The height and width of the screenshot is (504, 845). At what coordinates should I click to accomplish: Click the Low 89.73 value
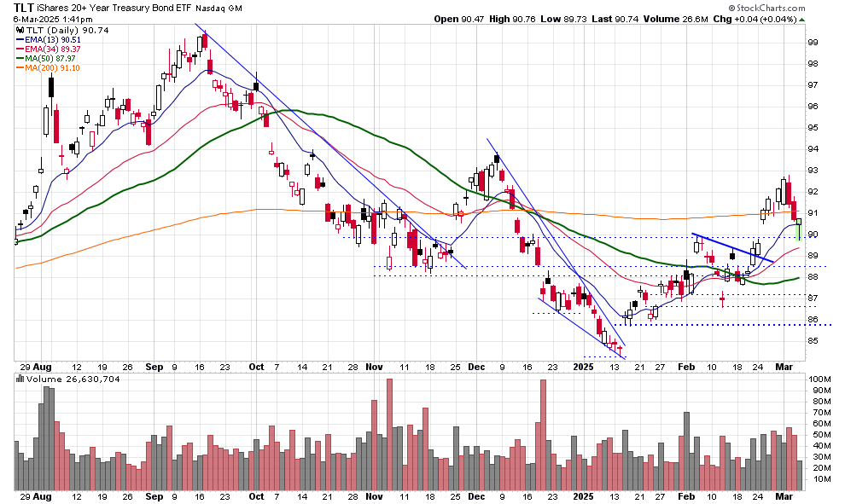[x=563, y=19]
